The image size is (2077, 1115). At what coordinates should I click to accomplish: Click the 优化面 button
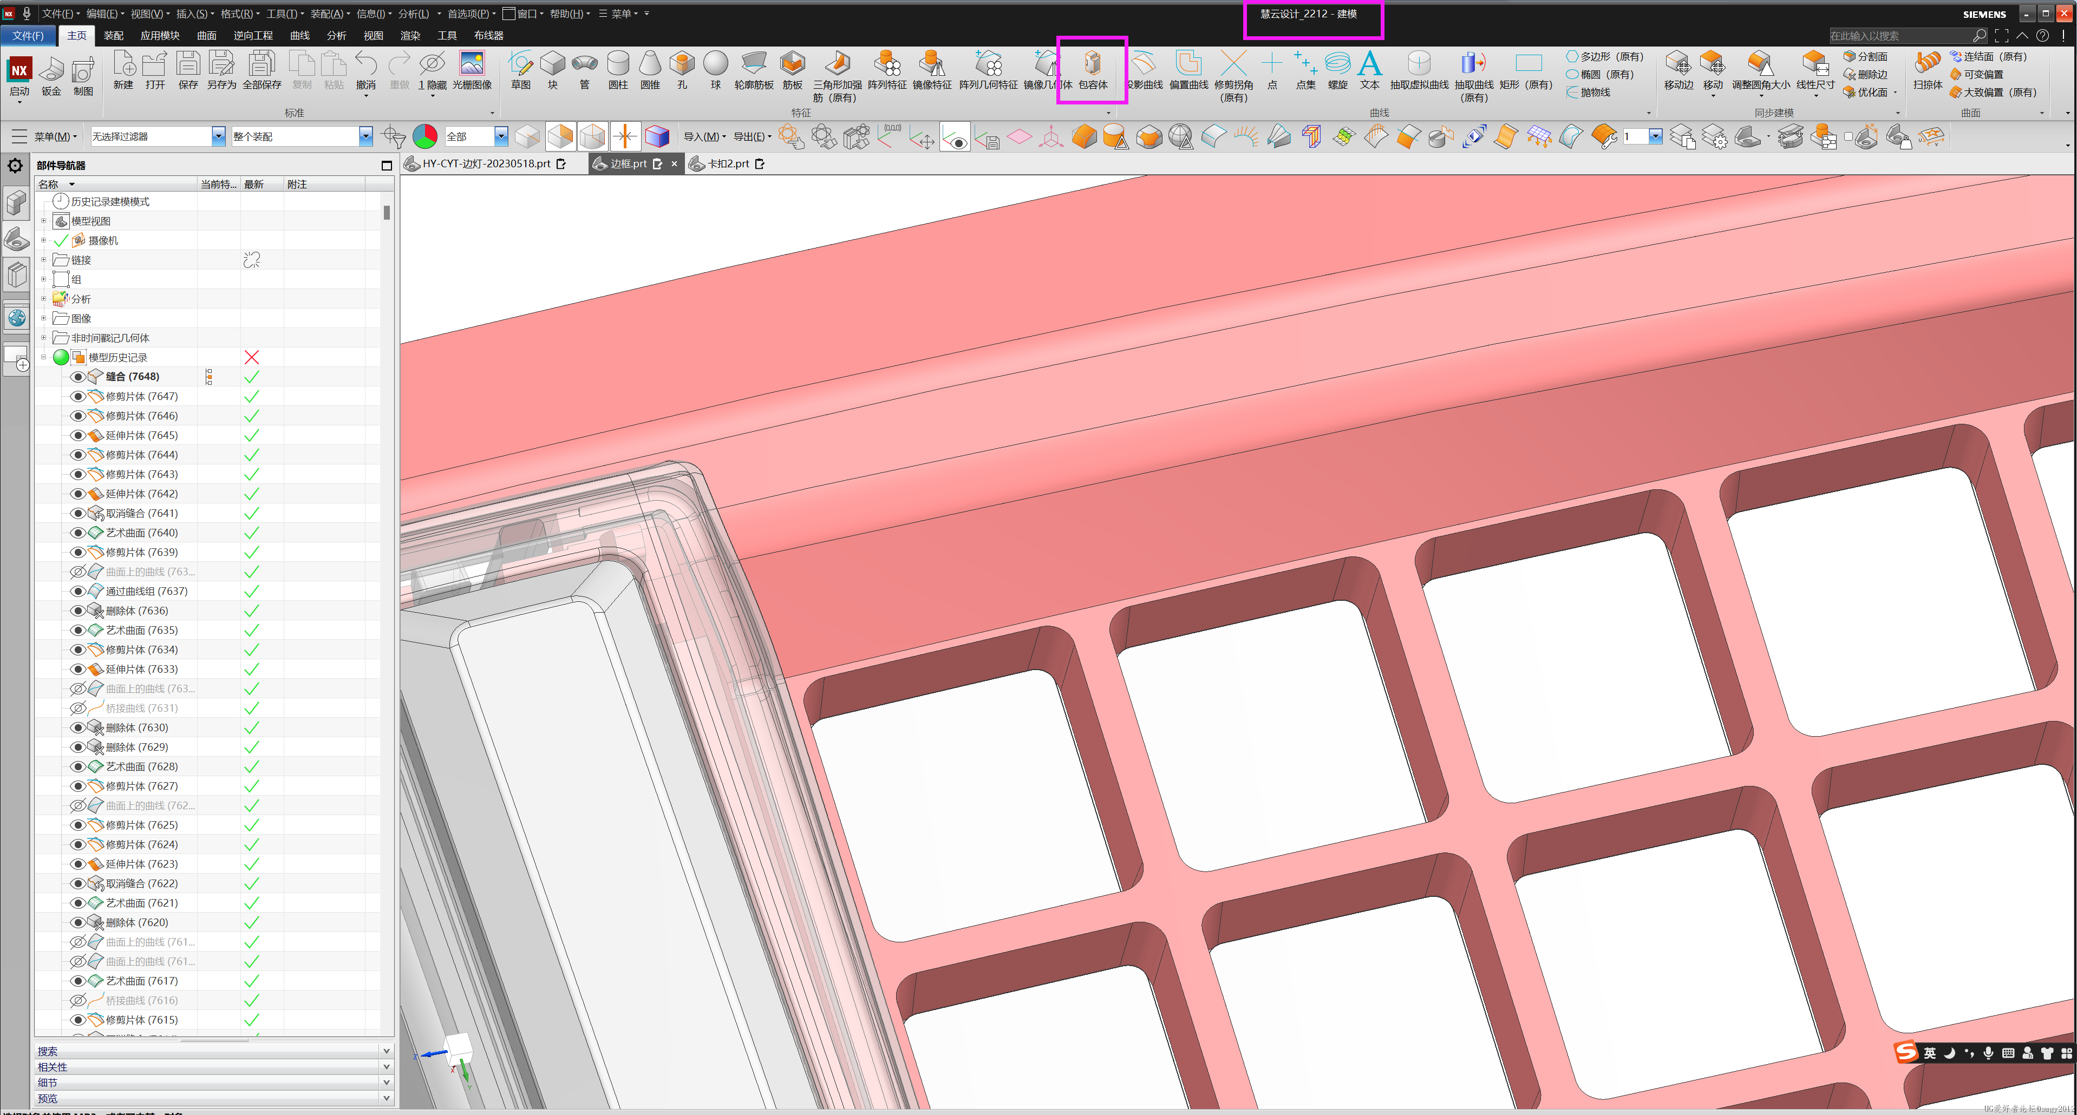tap(1865, 92)
